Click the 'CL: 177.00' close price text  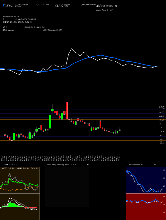point(62,6)
